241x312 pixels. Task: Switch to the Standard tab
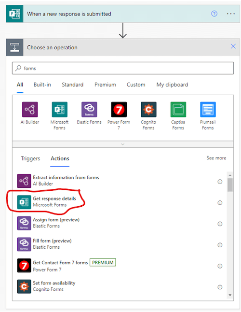pos(73,85)
